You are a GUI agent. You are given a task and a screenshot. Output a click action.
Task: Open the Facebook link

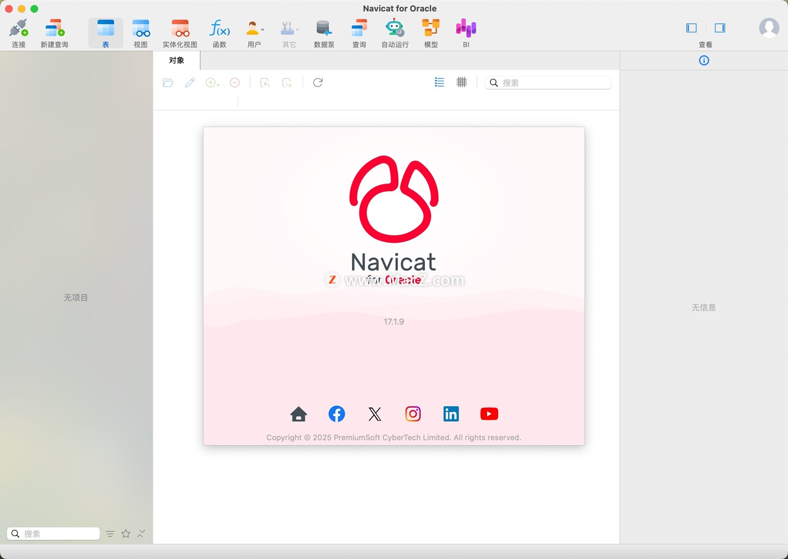coord(337,414)
